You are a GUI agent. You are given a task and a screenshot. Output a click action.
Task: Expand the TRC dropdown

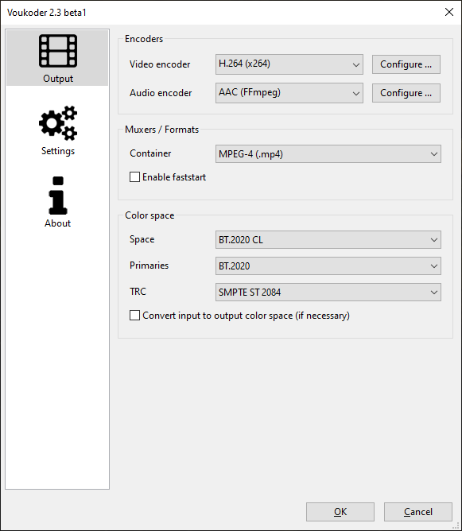tap(328, 292)
